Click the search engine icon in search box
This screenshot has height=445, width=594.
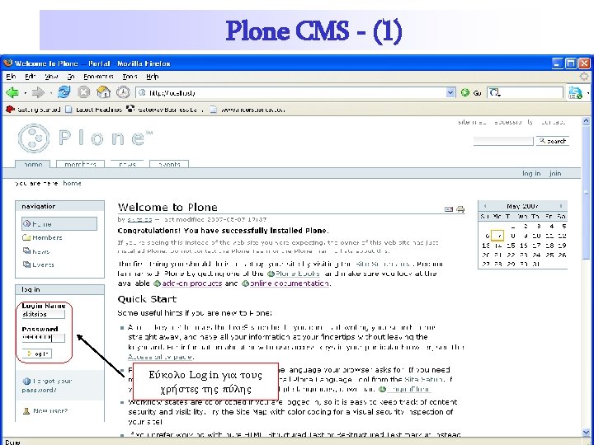tap(494, 92)
